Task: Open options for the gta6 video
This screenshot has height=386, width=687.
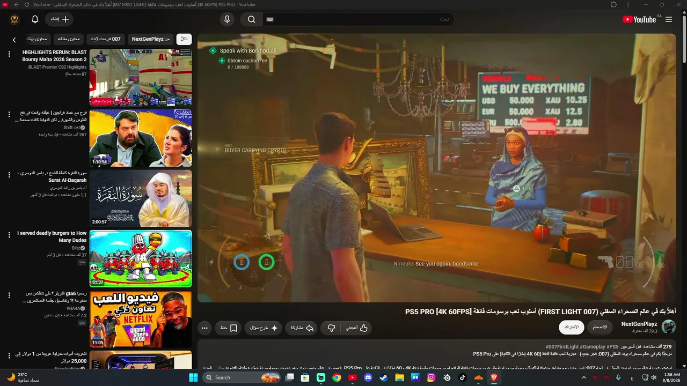Action: click(9, 296)
